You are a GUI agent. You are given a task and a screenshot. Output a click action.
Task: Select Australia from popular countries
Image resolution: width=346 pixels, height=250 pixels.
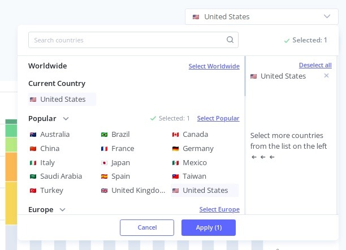click(55, 135)
